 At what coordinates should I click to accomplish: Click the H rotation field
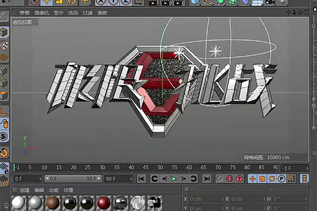[x=290, y=199]
